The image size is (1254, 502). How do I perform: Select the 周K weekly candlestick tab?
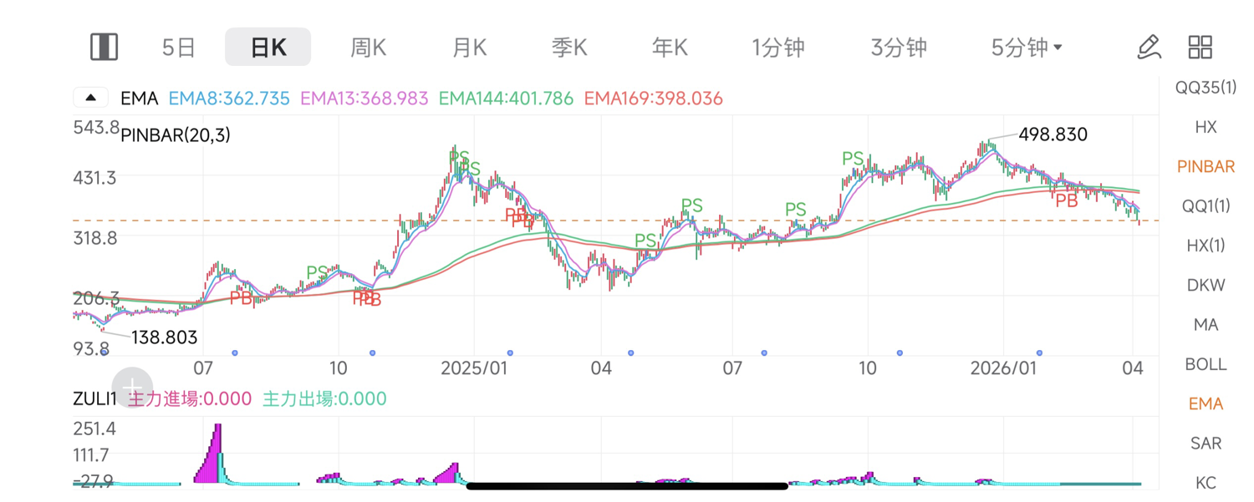coord(368,48)
